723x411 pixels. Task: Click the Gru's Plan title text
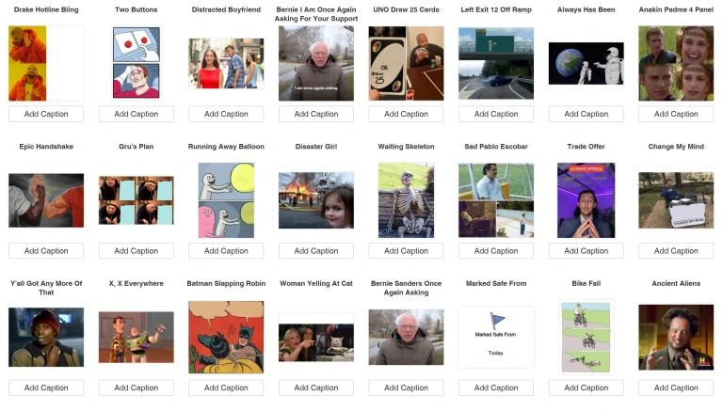click(x=136, y=146)
